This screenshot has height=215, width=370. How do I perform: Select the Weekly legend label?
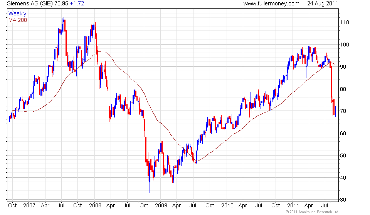pos(17,13)
